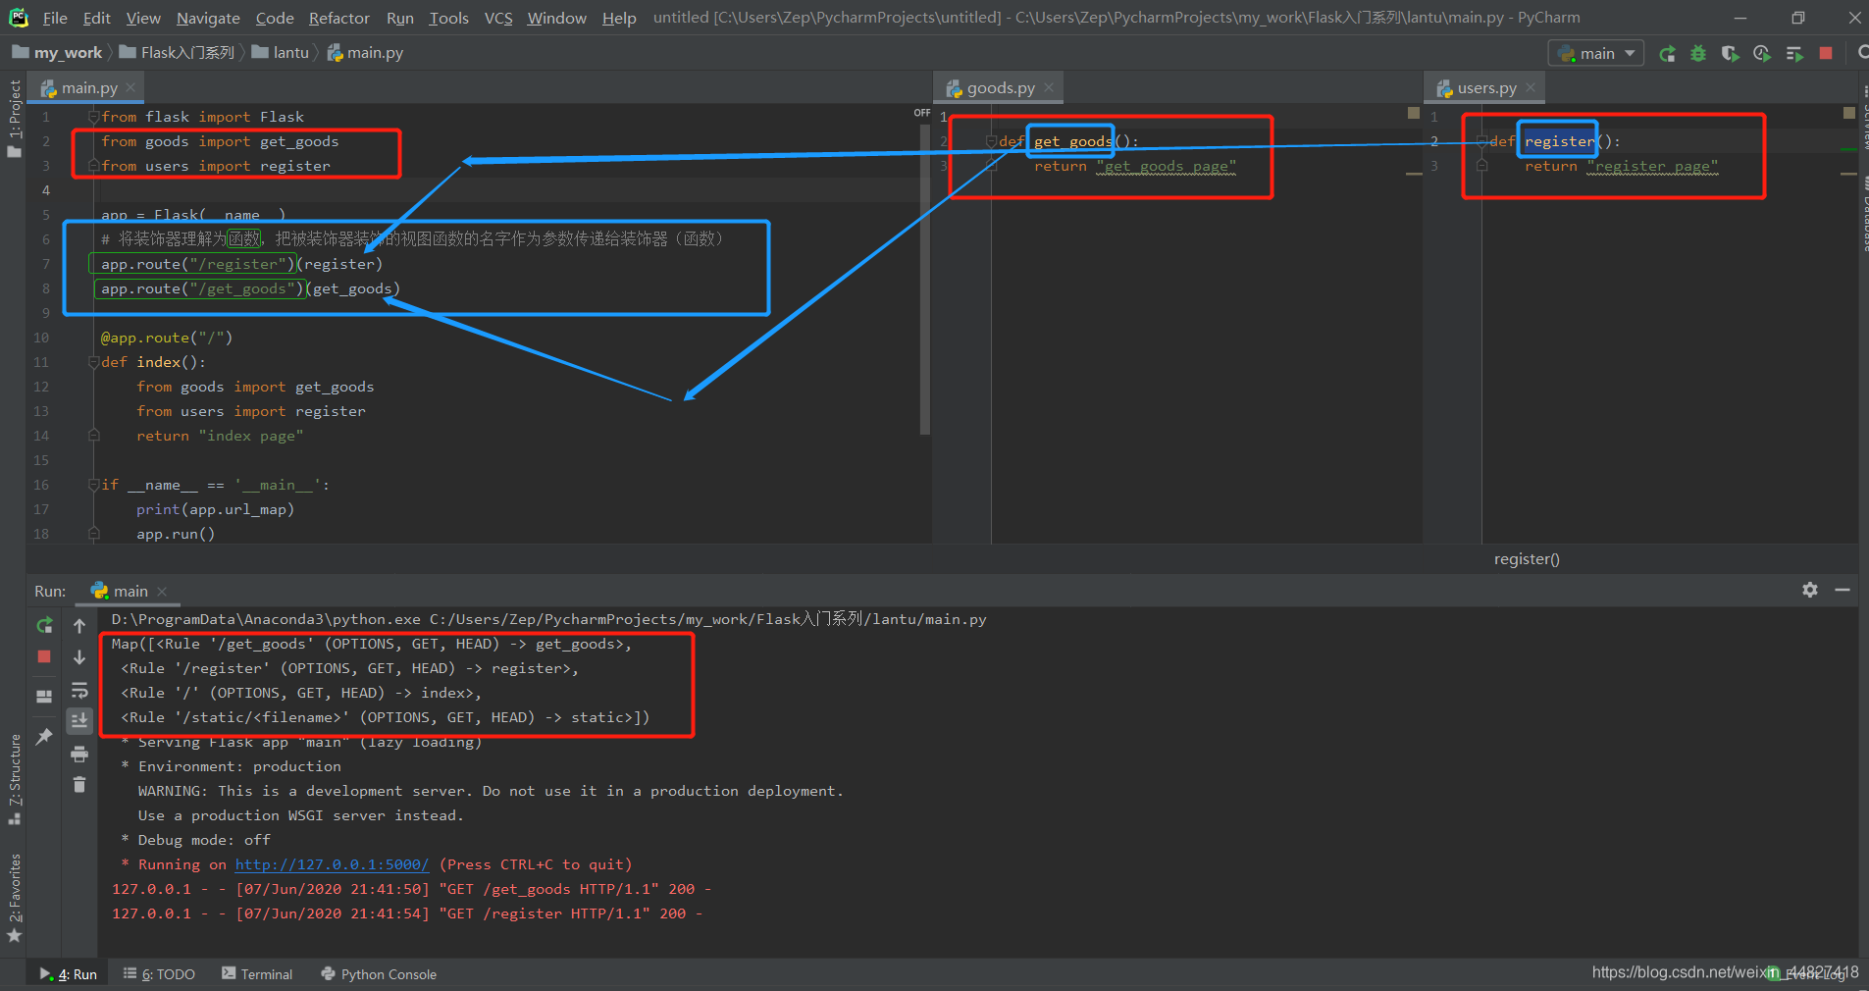Toggle pin tab in Run panel
The width and height of the screenshot is (1869, 991).
[x=44, y=736]
